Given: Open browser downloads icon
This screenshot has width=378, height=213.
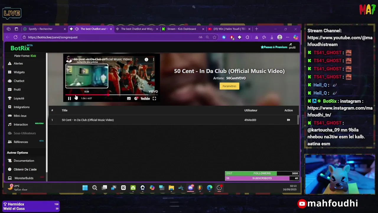Looking at the screenshot, I should (x=272, y=37).
